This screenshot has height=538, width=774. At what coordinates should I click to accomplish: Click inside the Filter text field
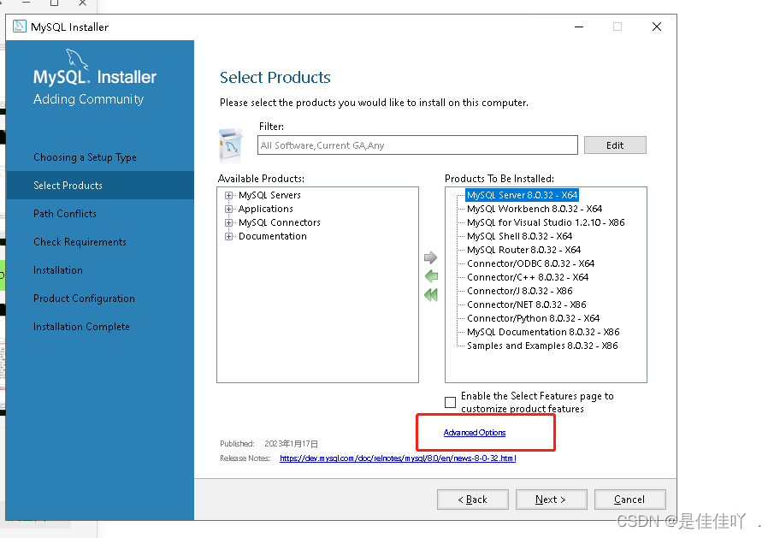coord(417,145)
